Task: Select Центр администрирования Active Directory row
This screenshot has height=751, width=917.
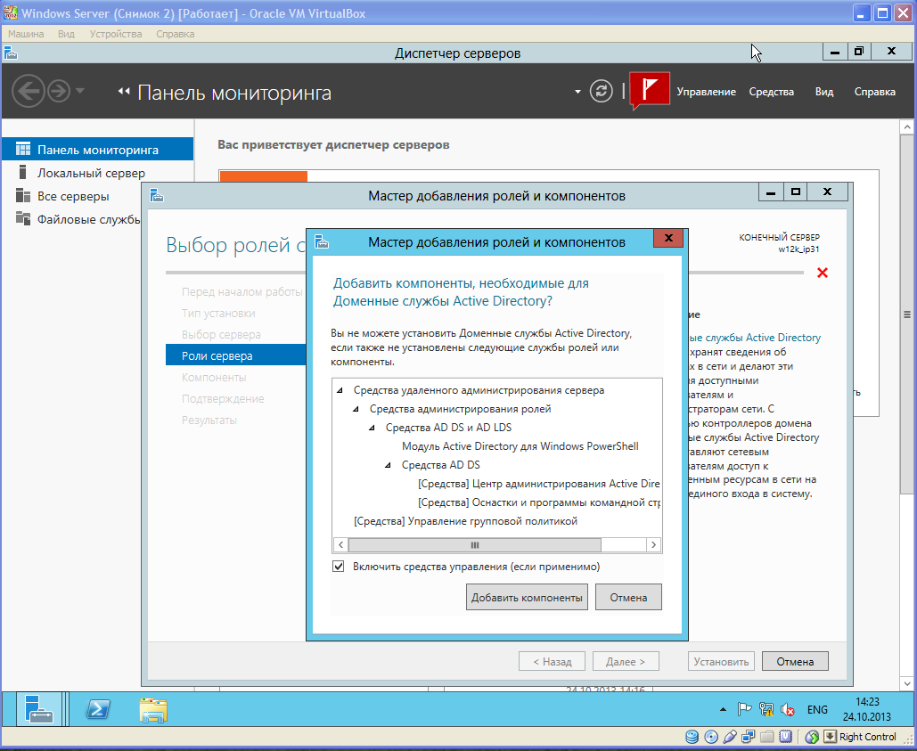Action: click(x=538, y=484)
